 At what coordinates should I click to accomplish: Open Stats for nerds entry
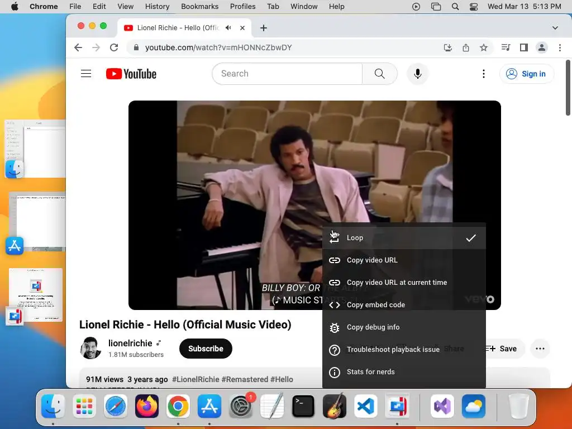click(x=404, y=371)
